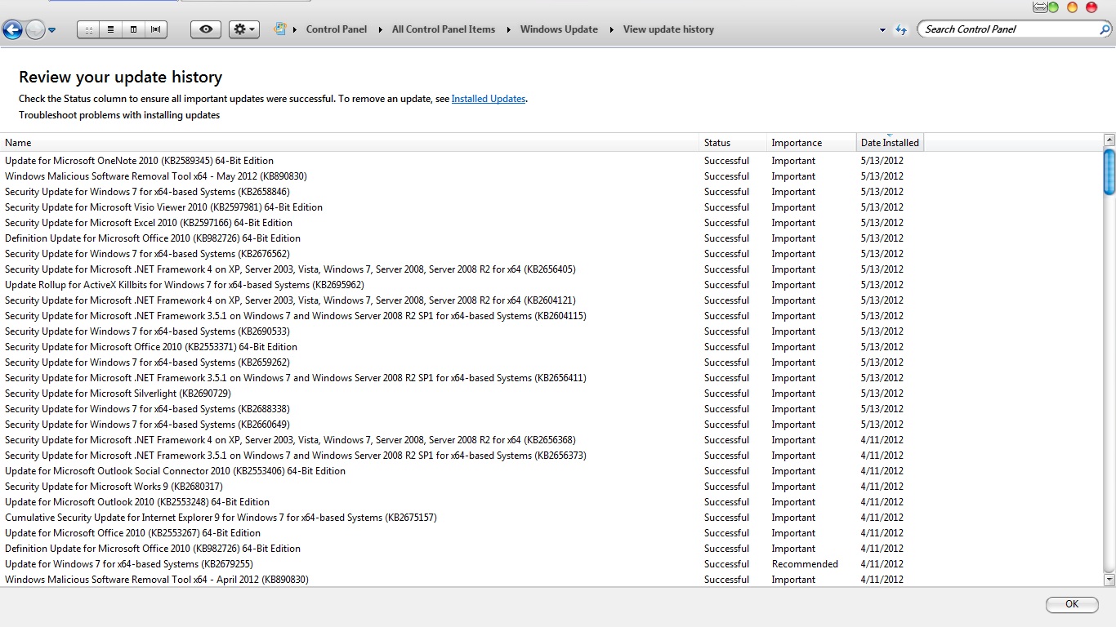This screenshot has height=627, width=1116.
Task: Go to Windows Update breadcrumb
Action: 559,29
